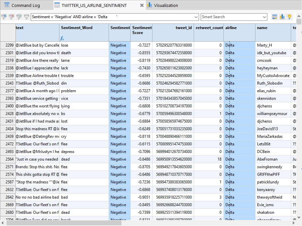Select the text column header
302x226 pixels.
37,33
